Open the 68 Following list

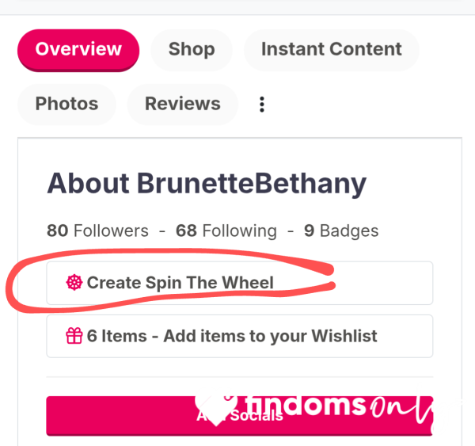click(226, 231)
